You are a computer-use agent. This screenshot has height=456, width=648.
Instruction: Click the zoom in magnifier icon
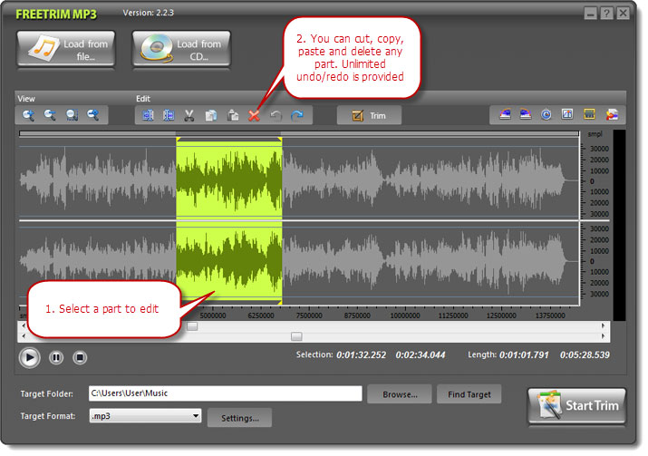click(x=28, y=115)
